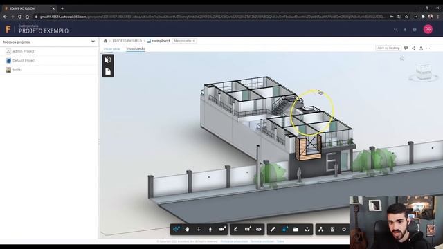Image resolution: width=443 pixels, height=249 pixels.
Task: Click the 'Abrir no Desktop' button
Action: (x=388, y=48)
